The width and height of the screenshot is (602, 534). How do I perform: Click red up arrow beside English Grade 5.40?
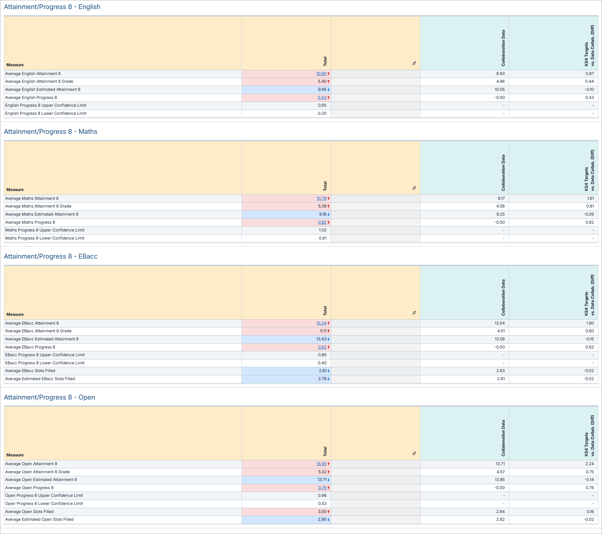(x=328, y=82)
